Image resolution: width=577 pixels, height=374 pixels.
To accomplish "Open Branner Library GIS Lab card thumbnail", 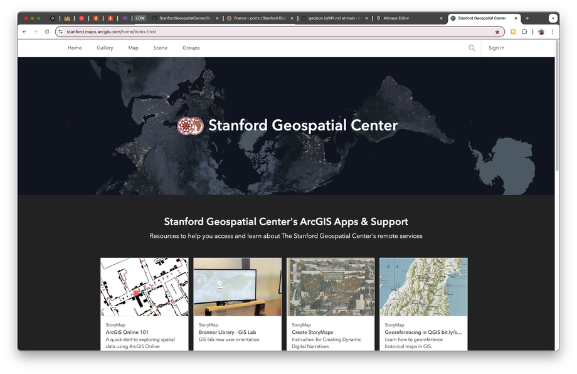I will (x=237, y=287).
